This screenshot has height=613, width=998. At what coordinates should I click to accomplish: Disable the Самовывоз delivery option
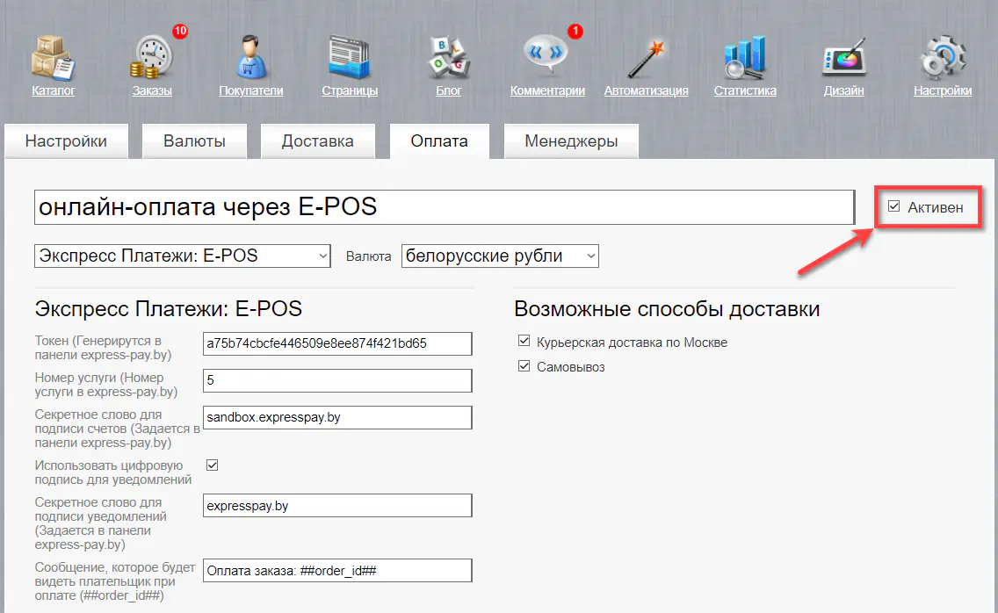524,367
